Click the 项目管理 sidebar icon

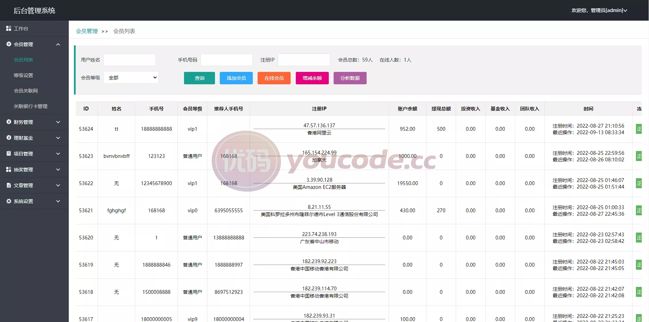(x=9, y=153)
